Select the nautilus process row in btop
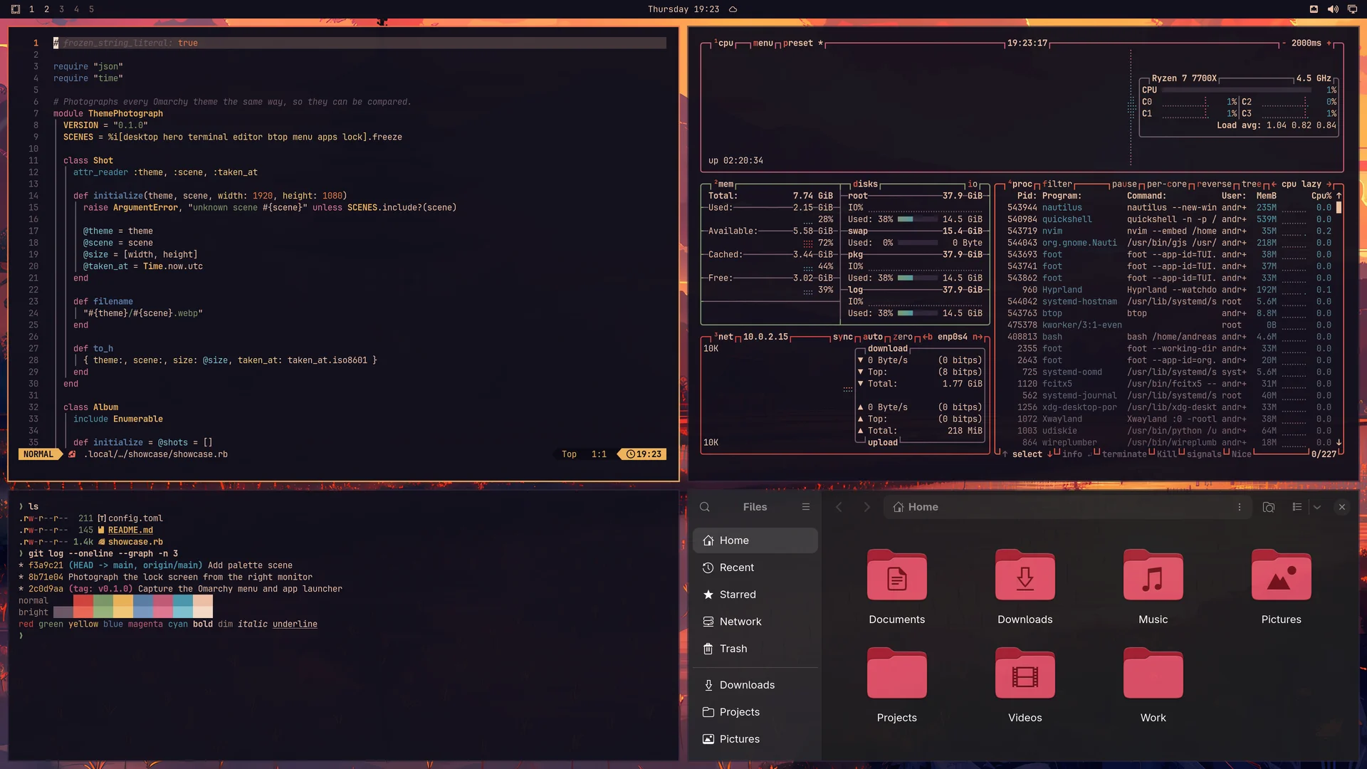 tap(1169, 208)
